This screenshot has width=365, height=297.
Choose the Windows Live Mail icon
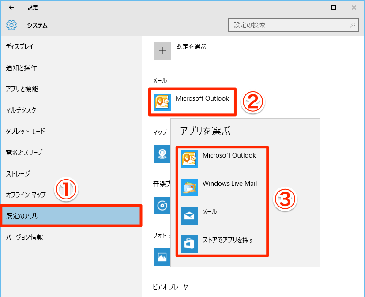tap(189, 188)
